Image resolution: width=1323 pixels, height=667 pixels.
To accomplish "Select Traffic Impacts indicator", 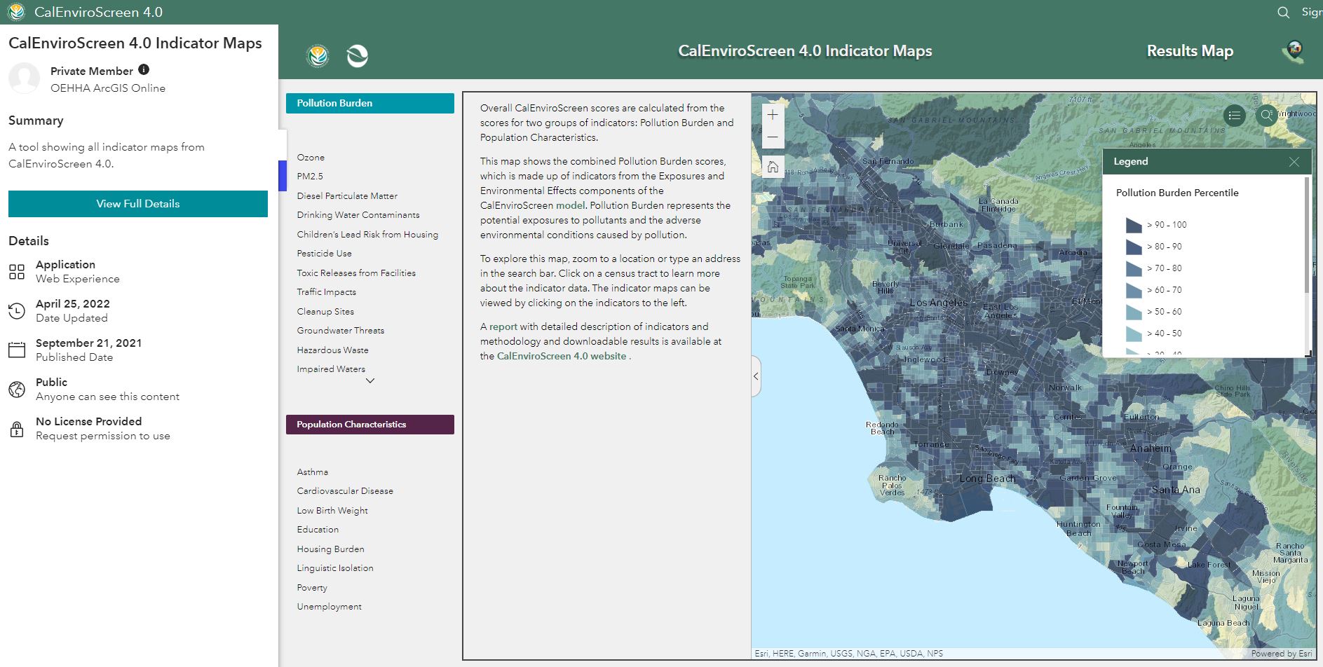I will pyautogui.click(x=327, y=292).
